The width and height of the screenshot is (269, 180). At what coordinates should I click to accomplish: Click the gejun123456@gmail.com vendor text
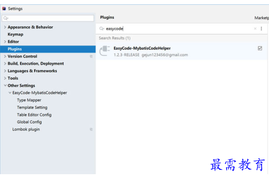[165, 55]
